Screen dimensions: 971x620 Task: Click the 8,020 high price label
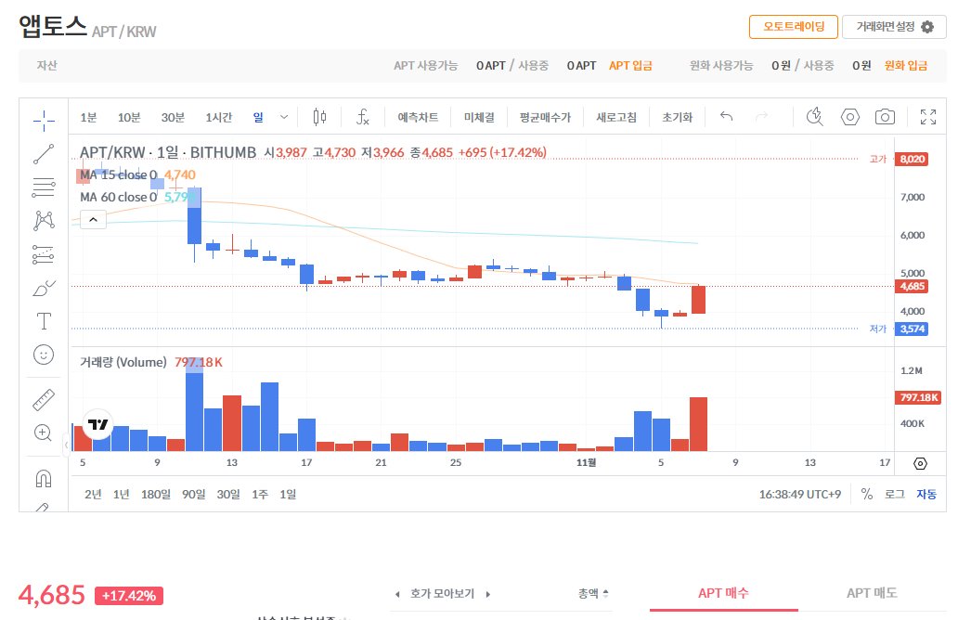pyautogui.click(x=912, y=160)
